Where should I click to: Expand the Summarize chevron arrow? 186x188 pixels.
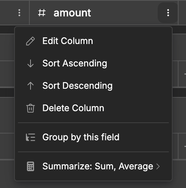point(158,166)
